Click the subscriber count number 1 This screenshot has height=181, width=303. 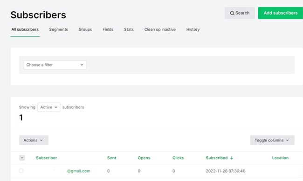click(x=21, y=118)
